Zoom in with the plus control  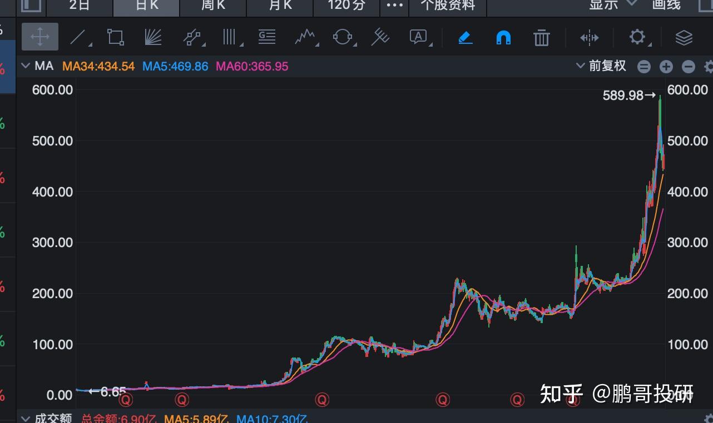[x=666, y=66]
